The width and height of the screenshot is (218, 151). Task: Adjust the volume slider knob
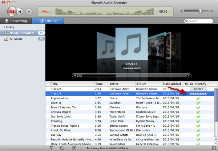(x=200, y=11)
